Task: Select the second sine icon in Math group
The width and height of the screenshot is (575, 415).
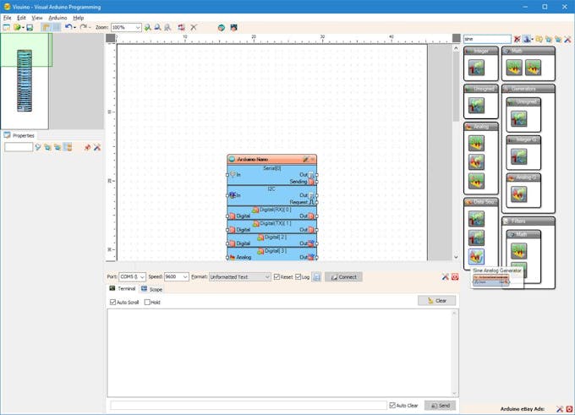Action: coord(534,68)
